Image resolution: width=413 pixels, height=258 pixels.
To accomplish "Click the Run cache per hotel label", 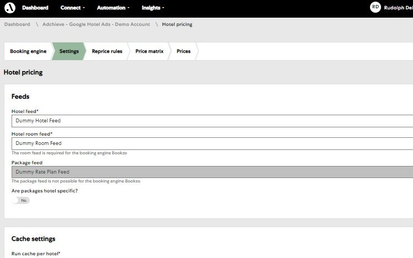I will click(x=36, y=254).
